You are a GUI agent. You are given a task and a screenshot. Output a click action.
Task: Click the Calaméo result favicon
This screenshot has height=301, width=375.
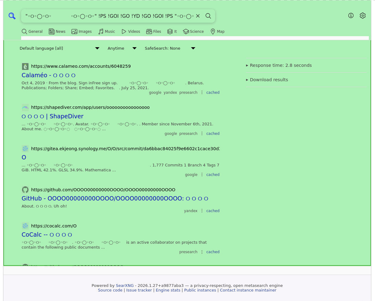pyautogui.click(x=25, y=66)
